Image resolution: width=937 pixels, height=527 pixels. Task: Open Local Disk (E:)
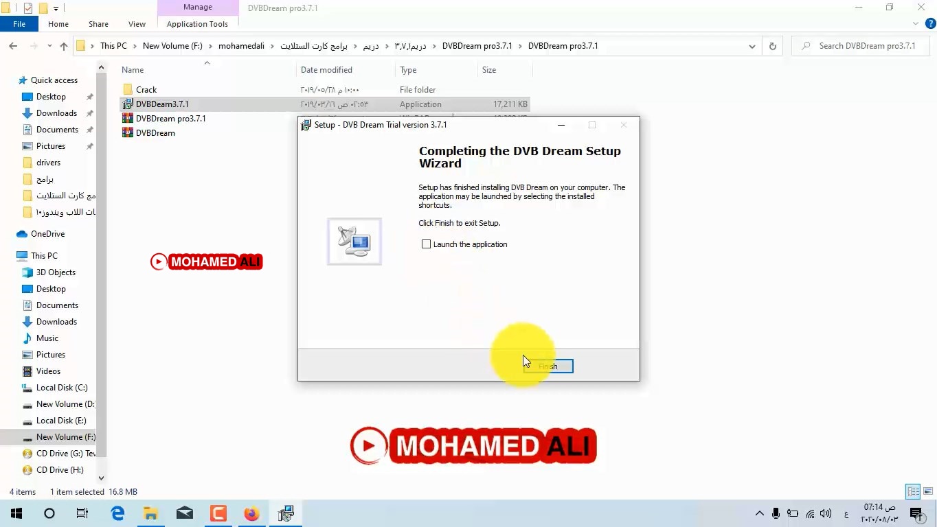[x=61, y=421]
